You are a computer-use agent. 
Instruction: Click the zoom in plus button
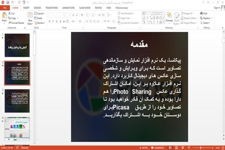point(212,148)
